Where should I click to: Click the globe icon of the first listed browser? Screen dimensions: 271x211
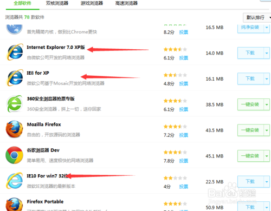tap(15, 29)
